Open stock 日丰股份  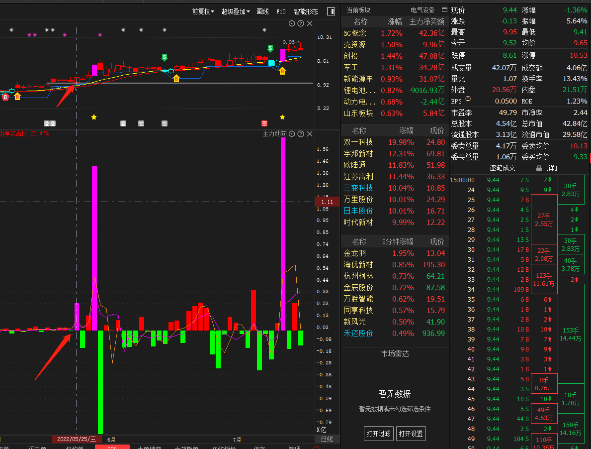pyautogui.click(x=394, y=211)
